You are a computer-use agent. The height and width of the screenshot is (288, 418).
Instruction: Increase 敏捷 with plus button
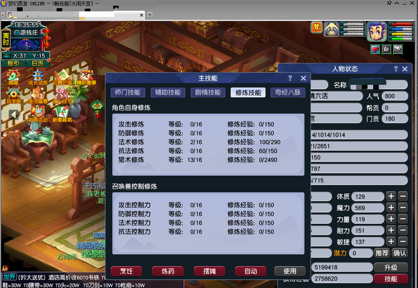(x=391, y=242)
